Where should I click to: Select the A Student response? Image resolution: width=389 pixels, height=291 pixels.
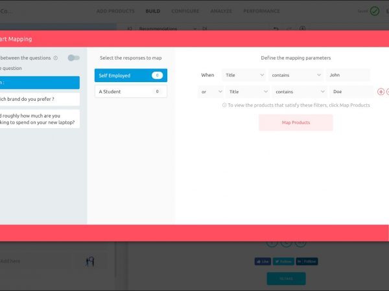(130, 92)
